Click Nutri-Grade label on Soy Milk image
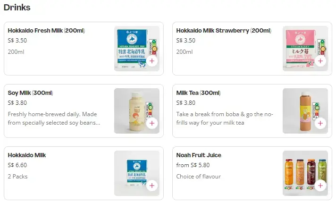The width and height of the screenshot is (336, 203). click(x=151, y=108)
